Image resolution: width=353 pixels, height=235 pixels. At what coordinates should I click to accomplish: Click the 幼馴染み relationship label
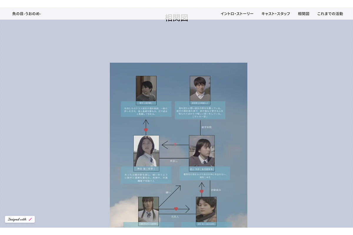216,190
